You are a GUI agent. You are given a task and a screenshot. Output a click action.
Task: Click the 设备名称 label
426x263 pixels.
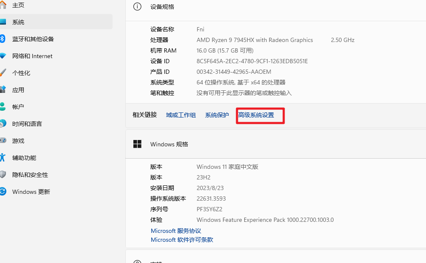[162, 29]
